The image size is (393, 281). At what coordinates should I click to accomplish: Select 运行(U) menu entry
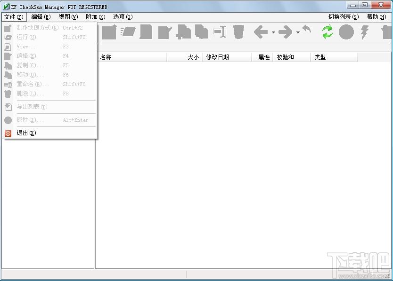49,37
